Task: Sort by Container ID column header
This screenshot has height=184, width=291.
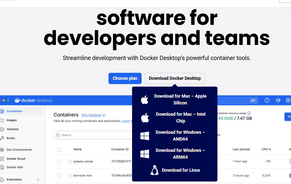Action: pyautogui.click(x=120, y=149)
